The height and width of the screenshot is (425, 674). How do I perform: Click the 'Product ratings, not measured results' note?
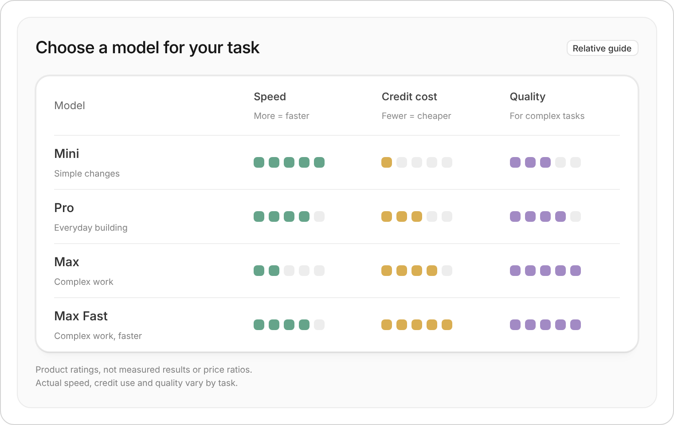point(144,370)
